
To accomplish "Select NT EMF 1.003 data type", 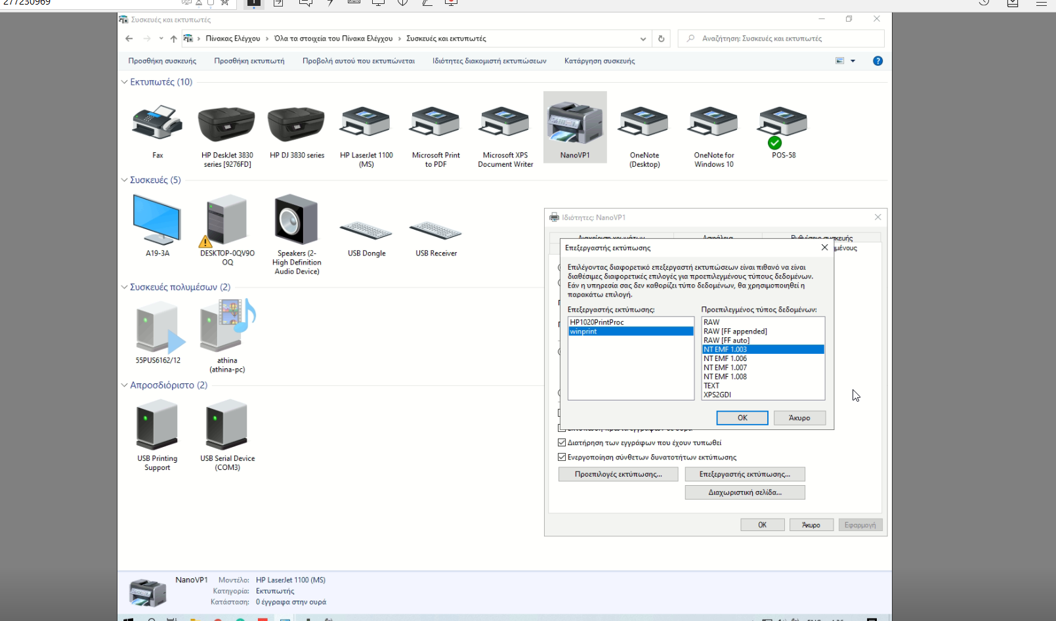I will pos(763,349).
